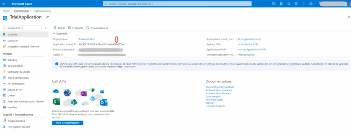The image size is (351, 134).
Task: Open the Help question mark icon
Action: [x=304, y=4]
